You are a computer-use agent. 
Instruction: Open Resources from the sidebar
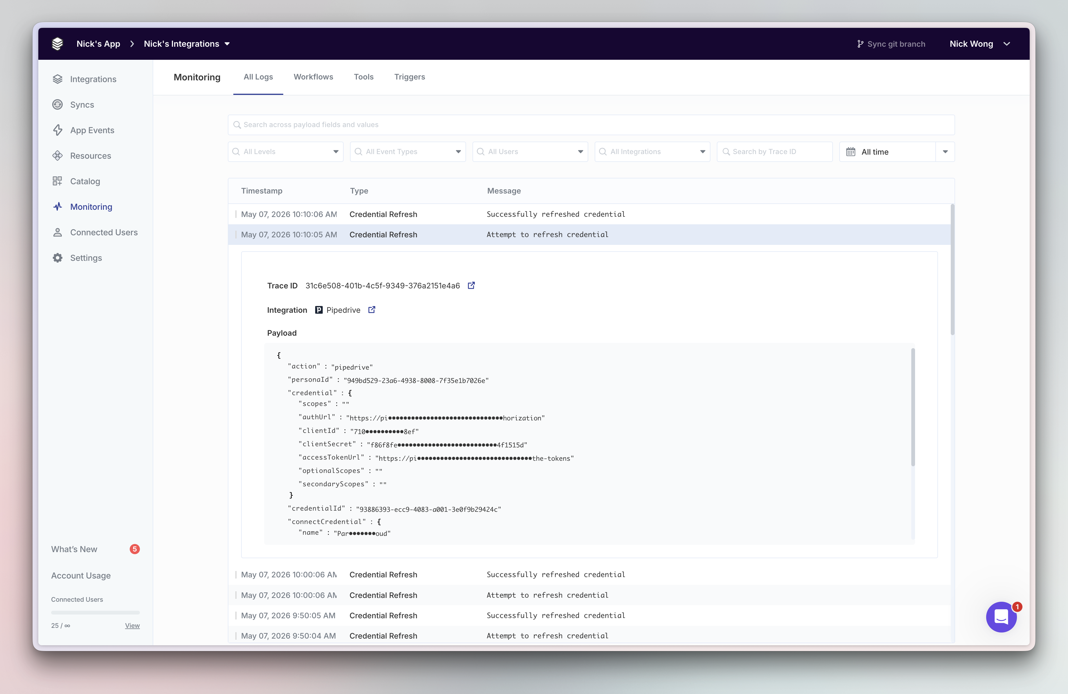82,156
